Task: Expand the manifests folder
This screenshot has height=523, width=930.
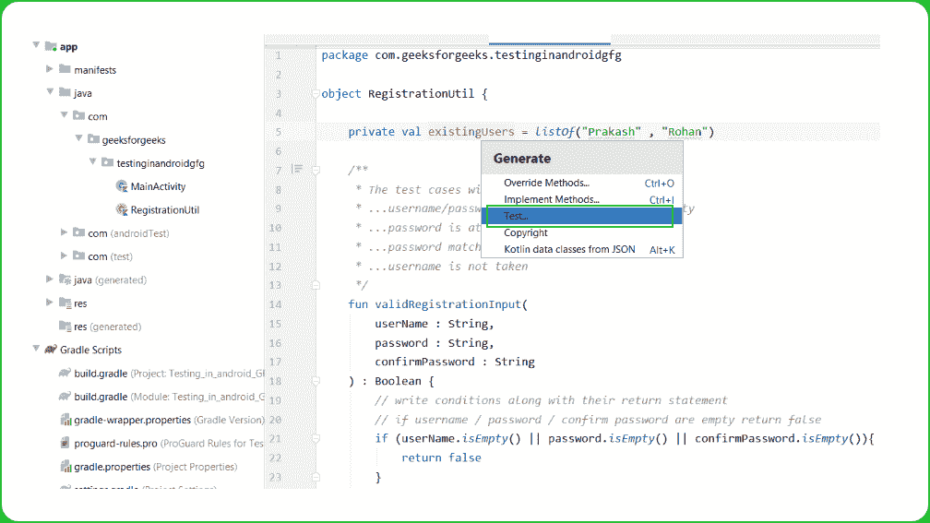Action: 51,70
